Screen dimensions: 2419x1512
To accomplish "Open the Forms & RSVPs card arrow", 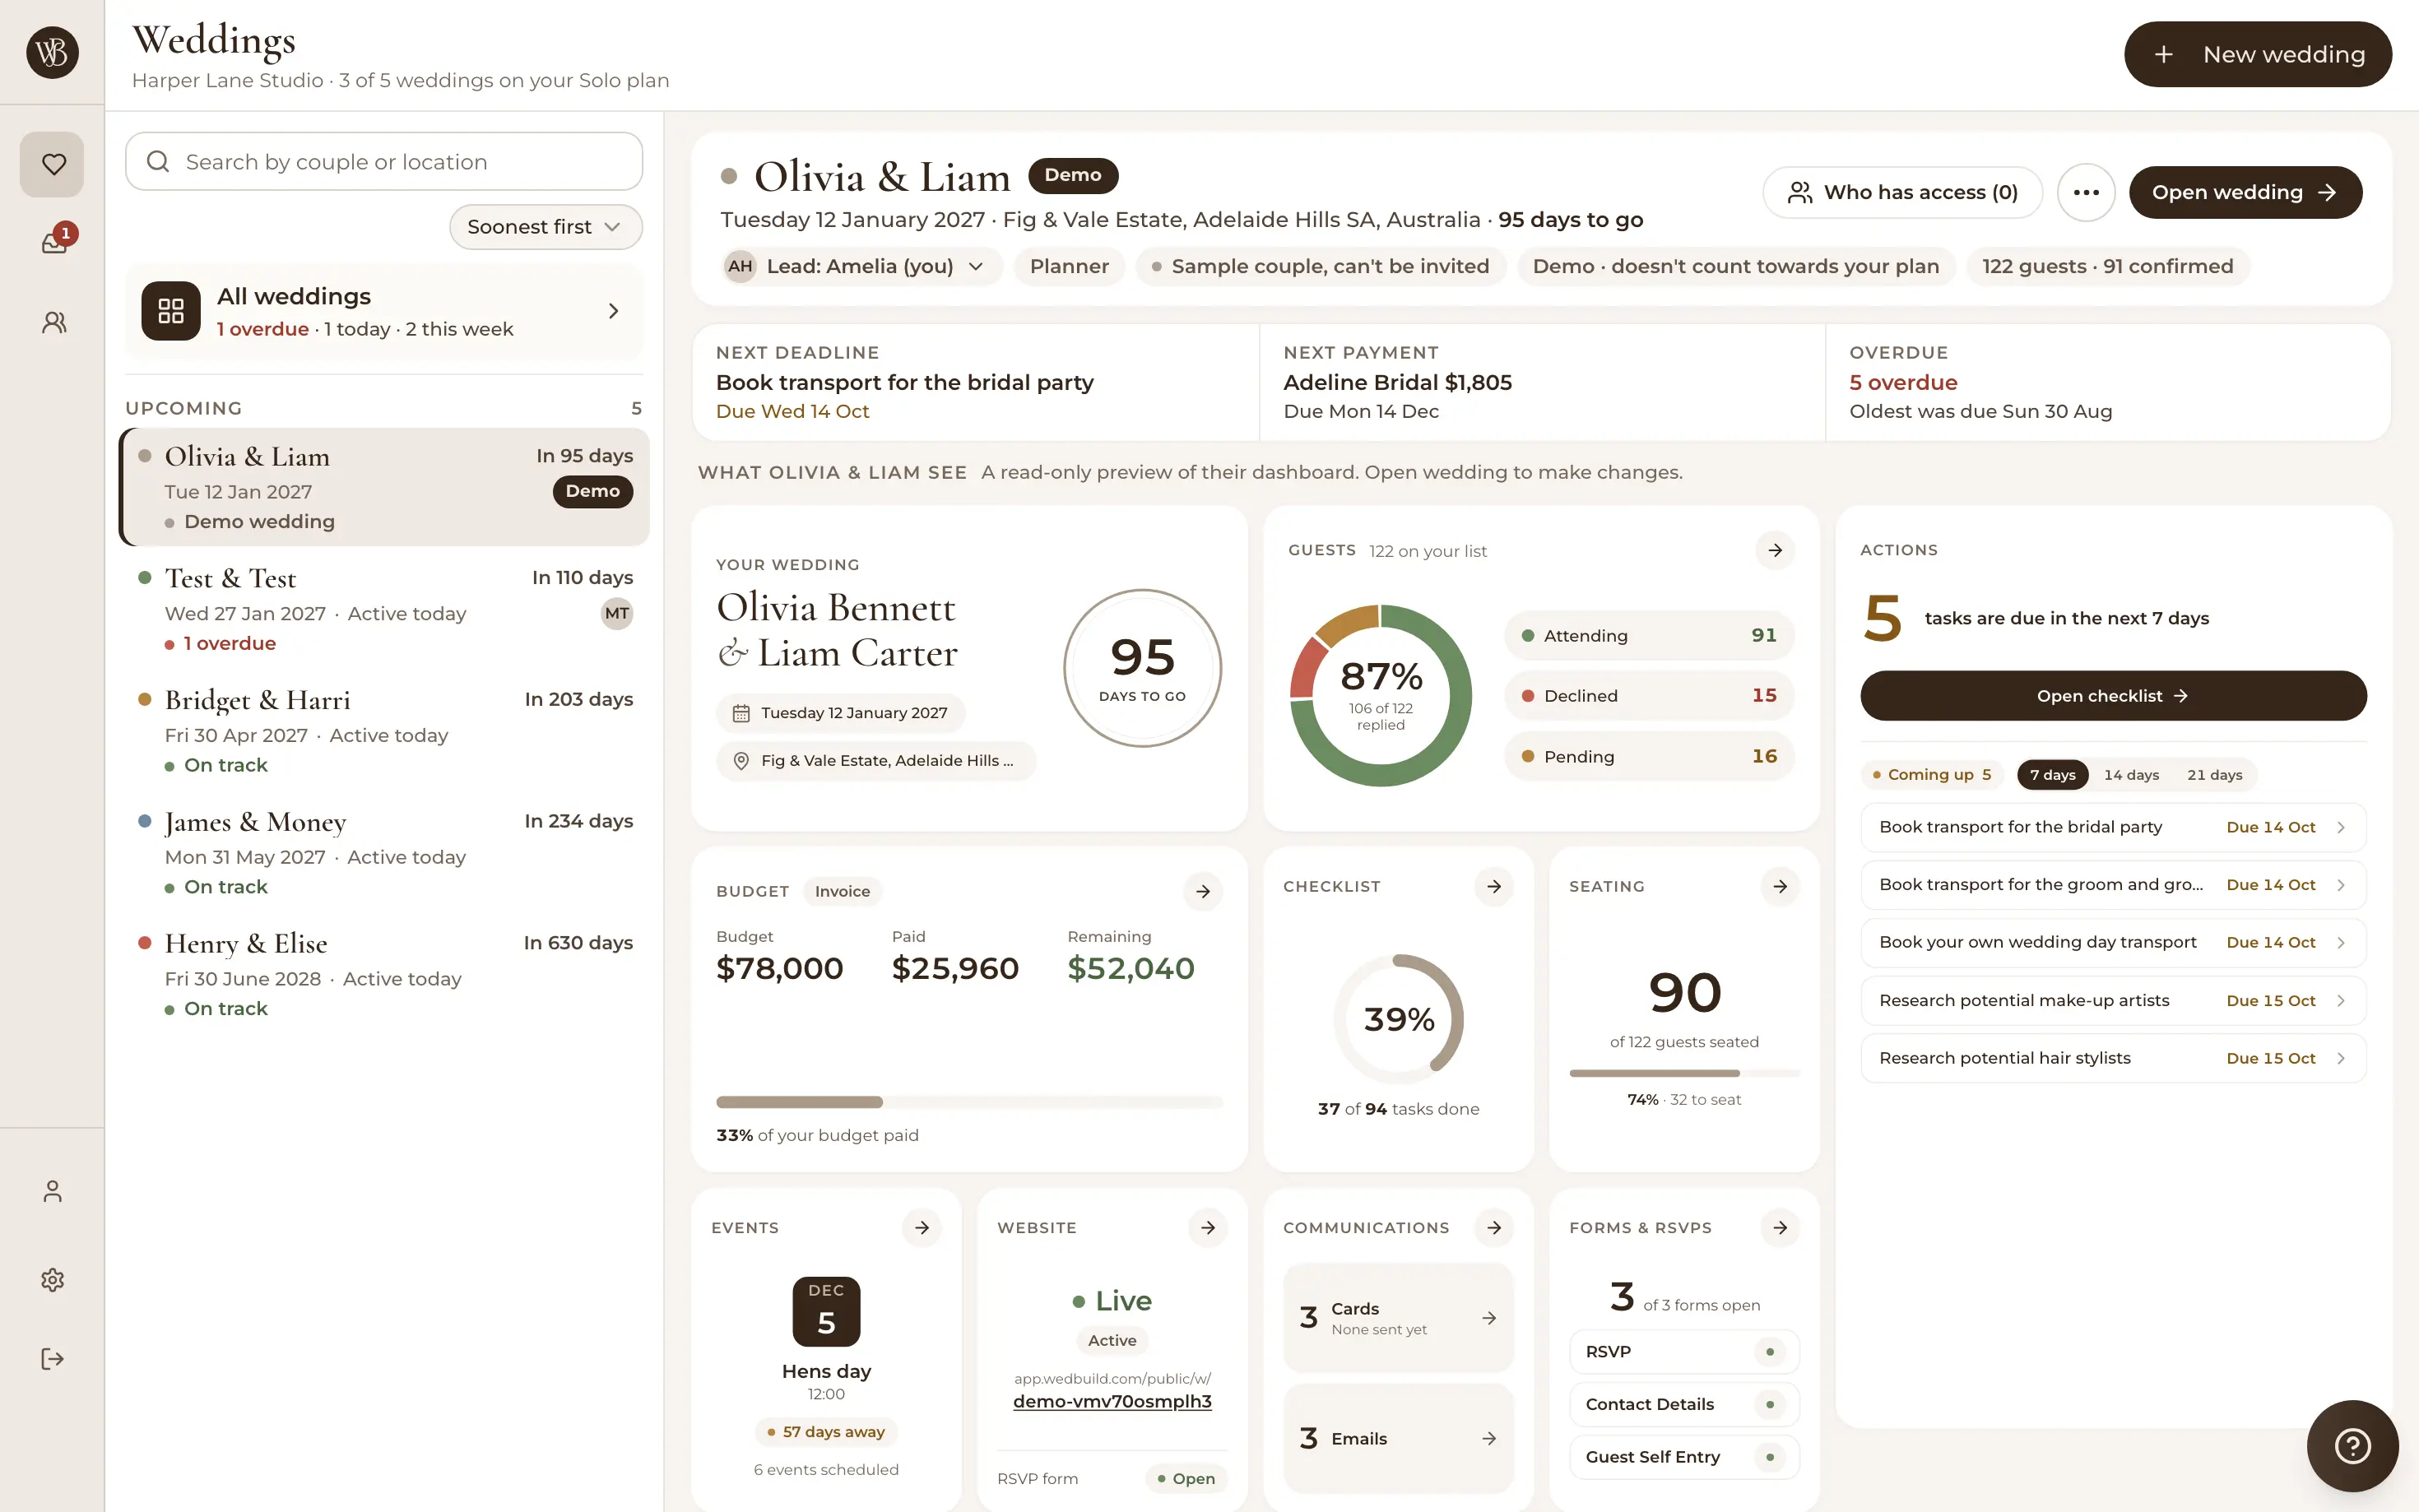I will point(1780,1227).
